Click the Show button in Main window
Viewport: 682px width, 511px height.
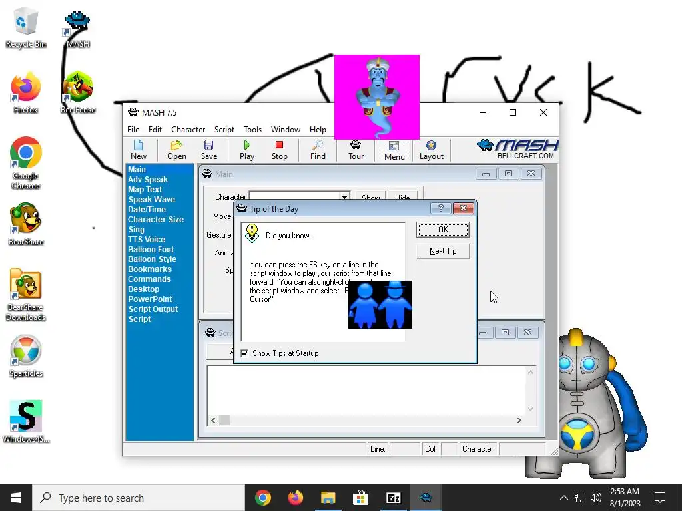click(x=370, y=196)
